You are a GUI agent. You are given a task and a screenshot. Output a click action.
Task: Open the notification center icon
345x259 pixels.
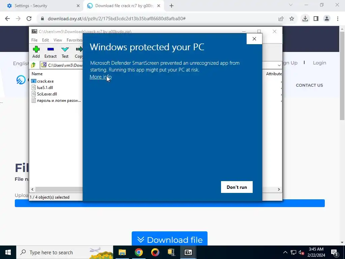pyautogui.click(x=335, y=252)
